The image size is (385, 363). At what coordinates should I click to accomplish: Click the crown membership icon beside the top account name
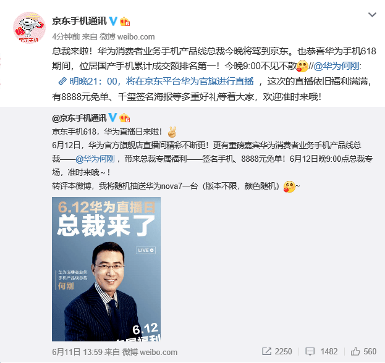(125, 22)
